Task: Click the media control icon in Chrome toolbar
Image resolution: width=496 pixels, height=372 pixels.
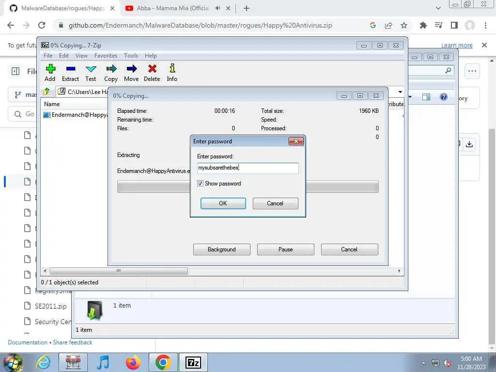Action: tap(439, 25)
